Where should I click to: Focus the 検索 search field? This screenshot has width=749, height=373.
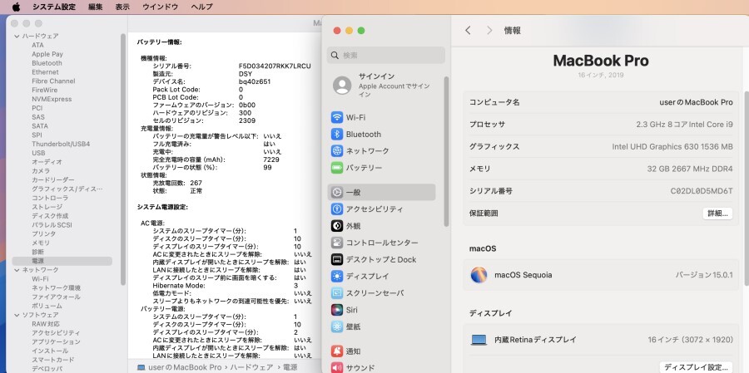point(386,56)
